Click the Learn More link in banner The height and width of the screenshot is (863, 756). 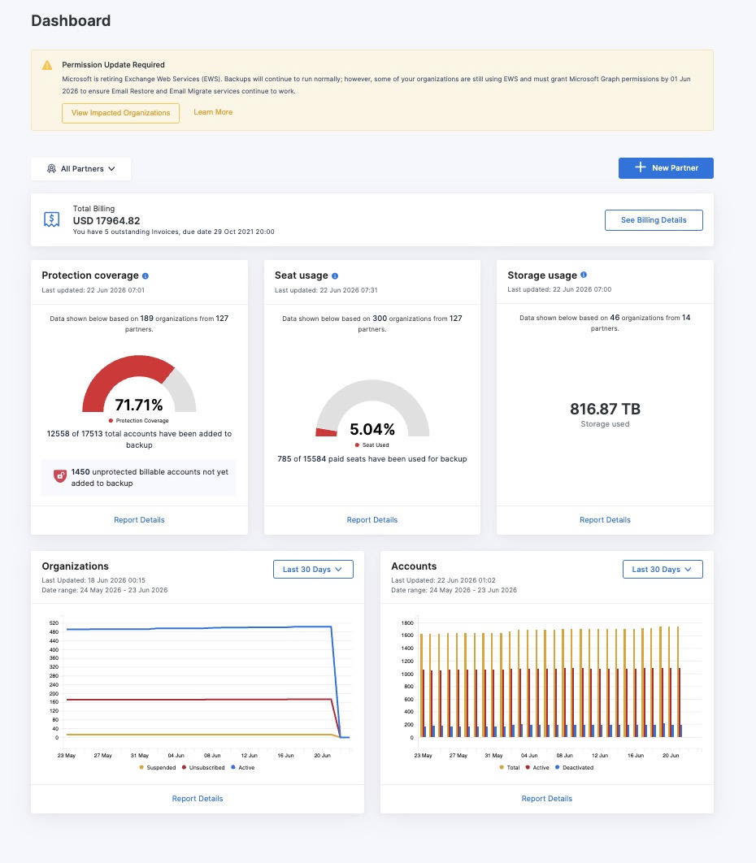tap(213, 111)
